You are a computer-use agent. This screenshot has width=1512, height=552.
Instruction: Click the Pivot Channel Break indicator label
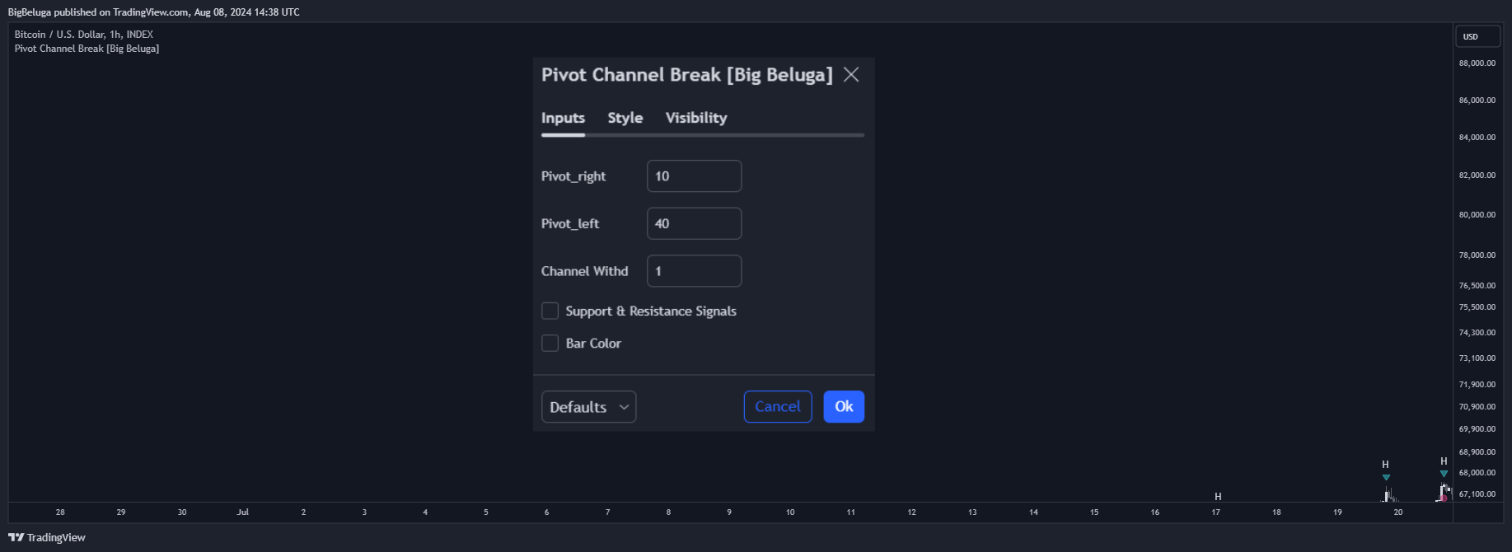click(x=87, y=49)
